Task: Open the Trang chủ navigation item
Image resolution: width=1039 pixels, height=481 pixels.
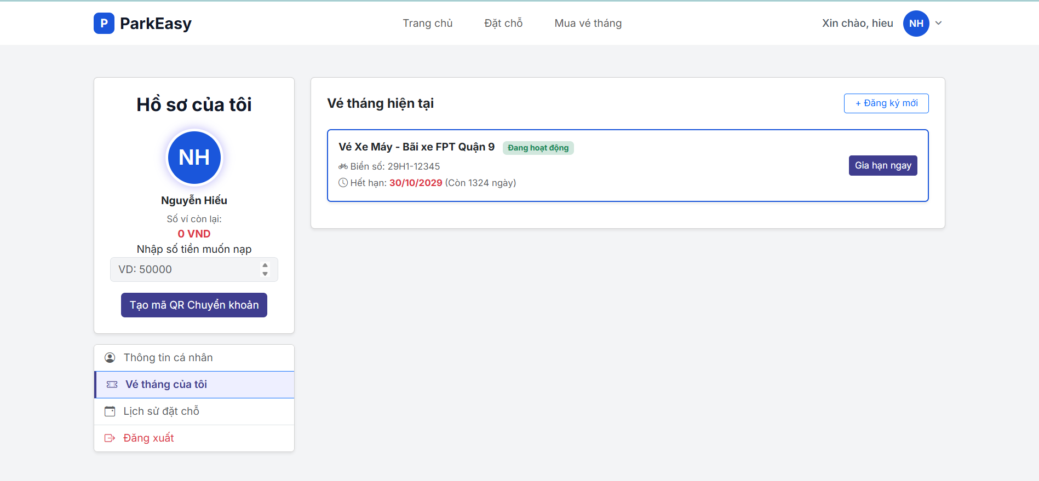Action: (x=427, y=24)
